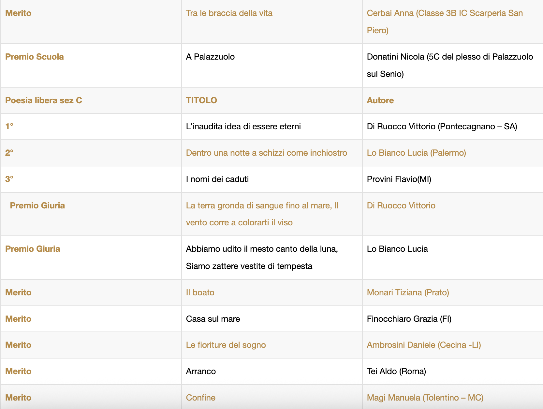Click the 'Poesia libera sez C' header
The height and width of the screenshot is (409, 543).
pyautogui.click(x=44, y=100)
